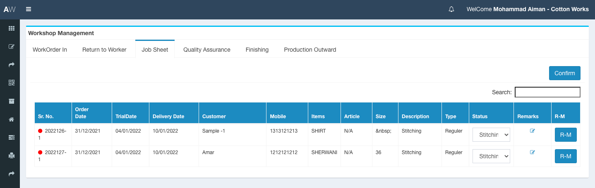Open Status dropdown for Sample -1 order
This screenshot has width=595, height=188.
(x=491, y=135)
